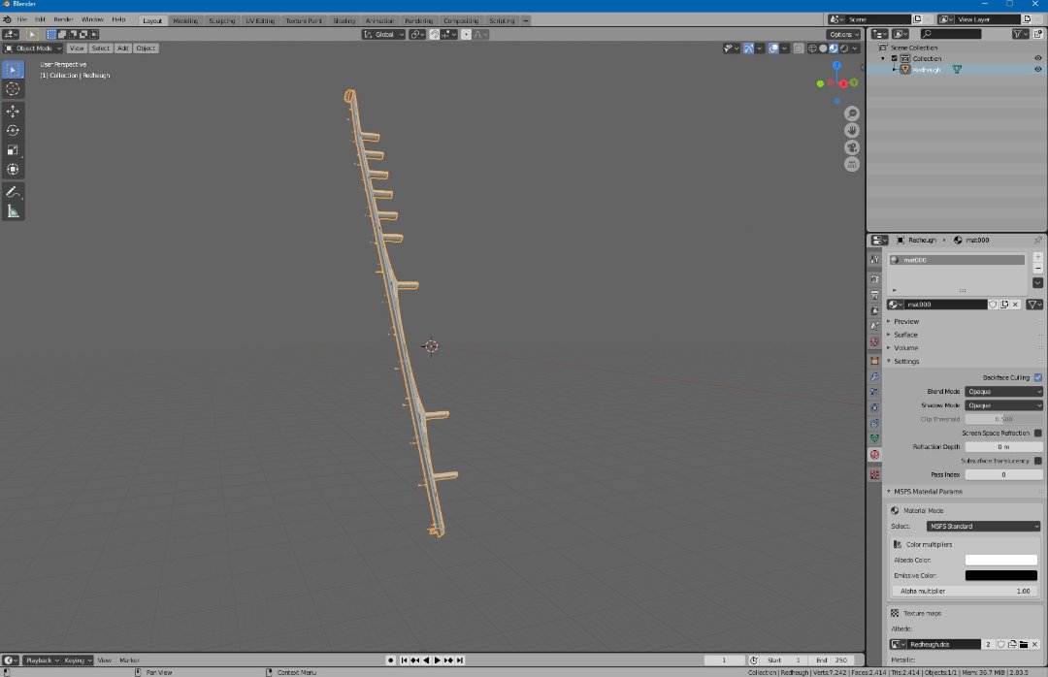The image size is (1048, 677).
Task: Open the viewport Add menu
Action: click(123, 48)
